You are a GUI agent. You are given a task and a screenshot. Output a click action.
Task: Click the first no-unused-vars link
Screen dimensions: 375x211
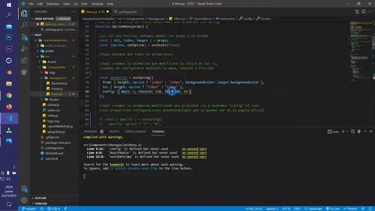click(194, 149)
